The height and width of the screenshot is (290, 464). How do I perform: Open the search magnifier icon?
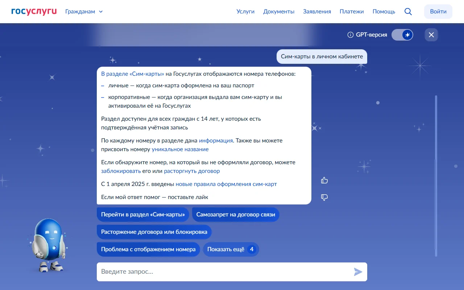point(408,12)
